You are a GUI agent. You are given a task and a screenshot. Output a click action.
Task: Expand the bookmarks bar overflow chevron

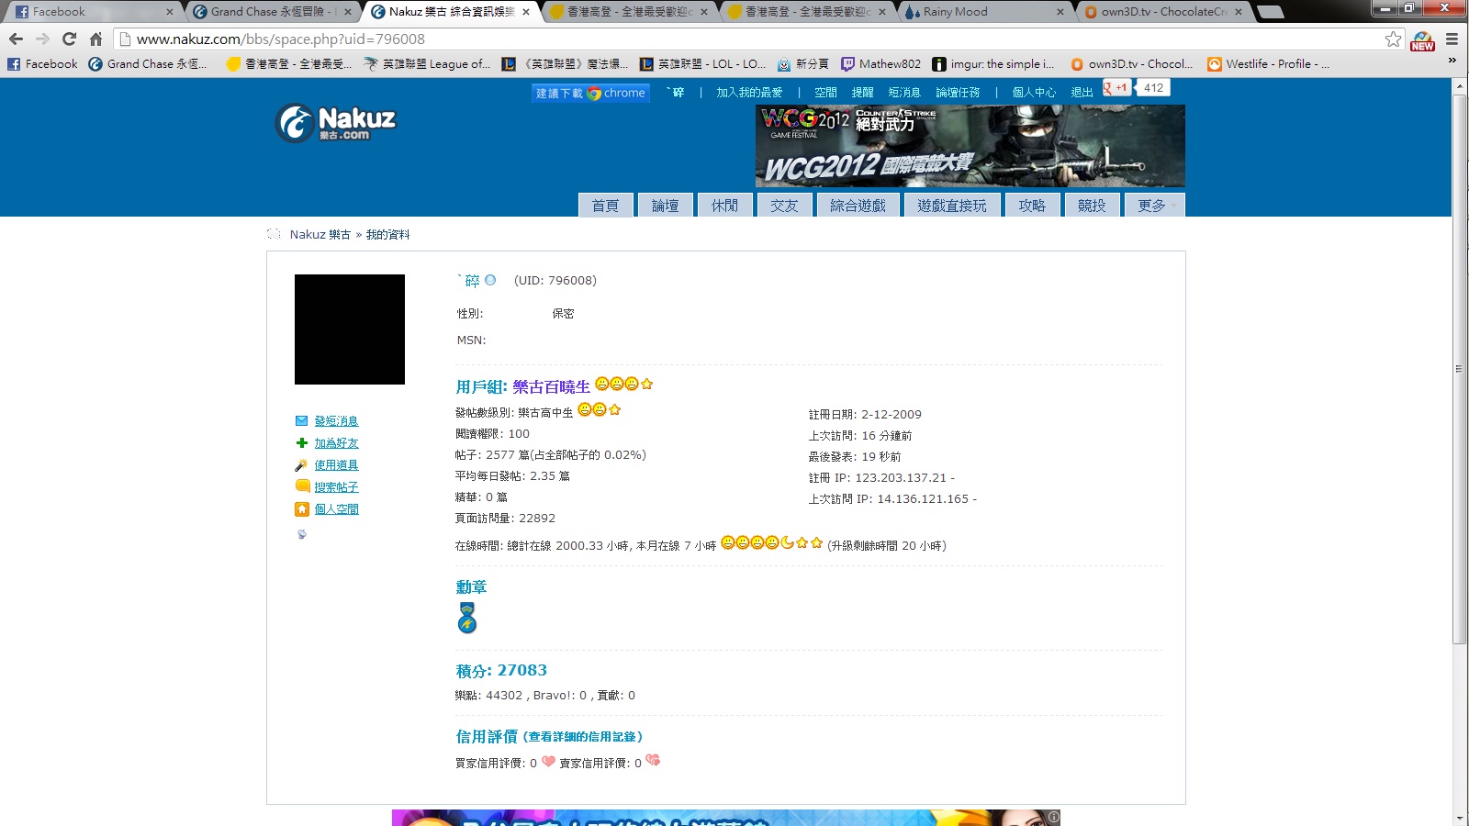[x=1452, y=61]
